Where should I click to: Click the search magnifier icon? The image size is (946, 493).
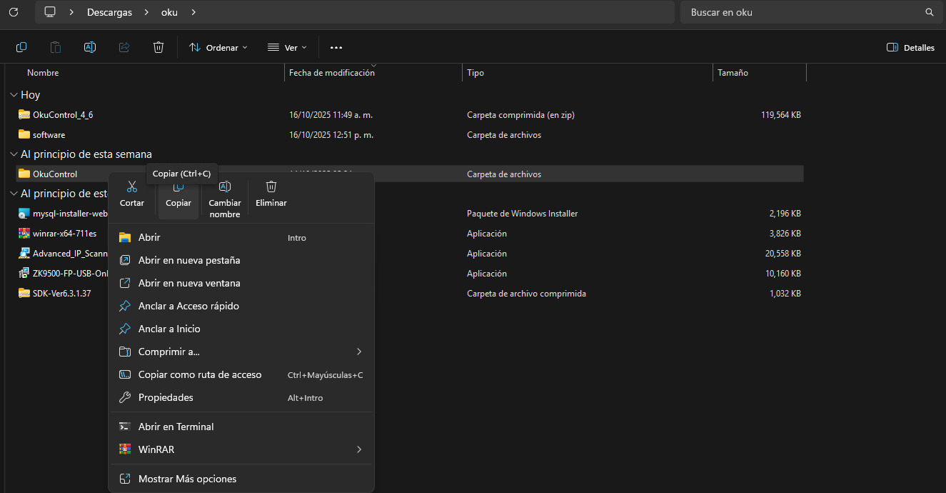[x=929, y=12]
